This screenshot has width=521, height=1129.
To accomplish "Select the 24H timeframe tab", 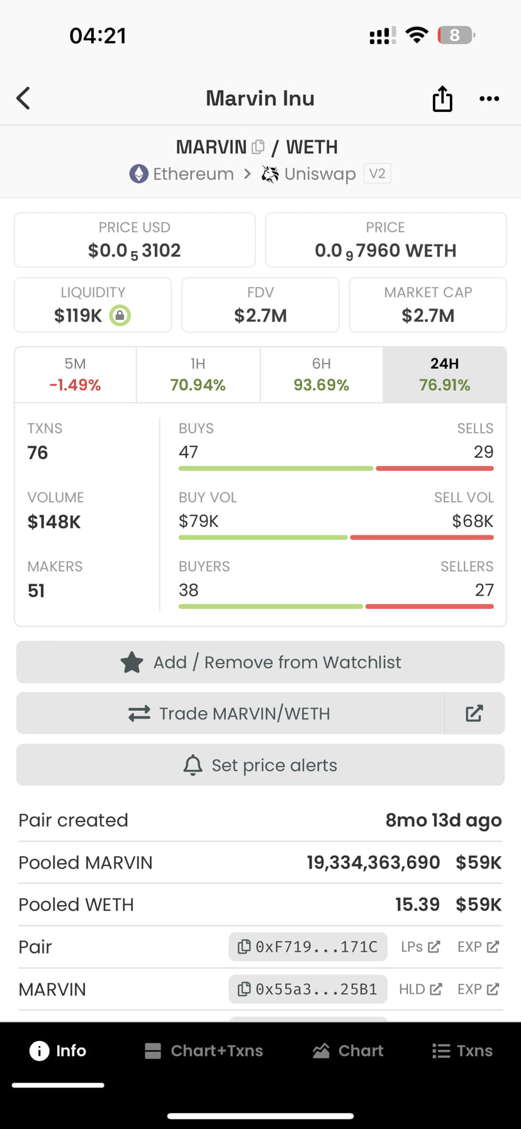I will click(444, 375).
